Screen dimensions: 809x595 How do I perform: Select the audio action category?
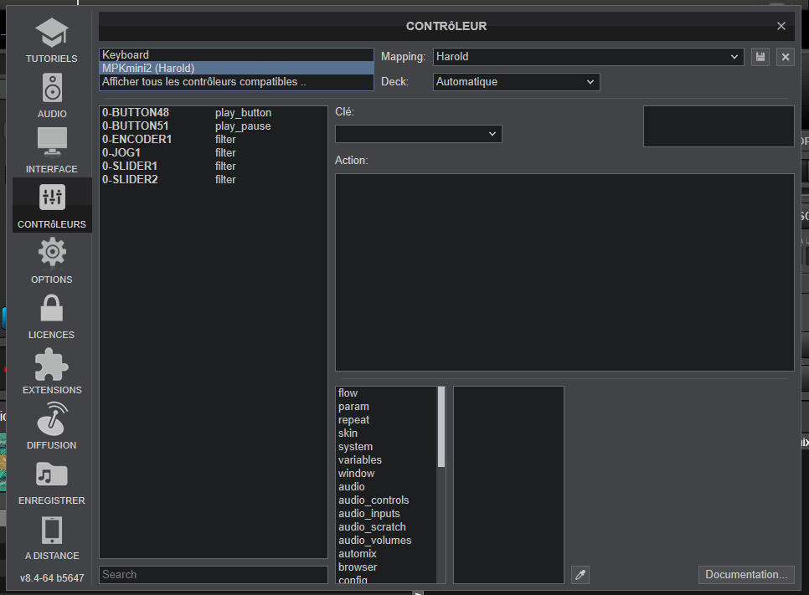pos(386,487)
